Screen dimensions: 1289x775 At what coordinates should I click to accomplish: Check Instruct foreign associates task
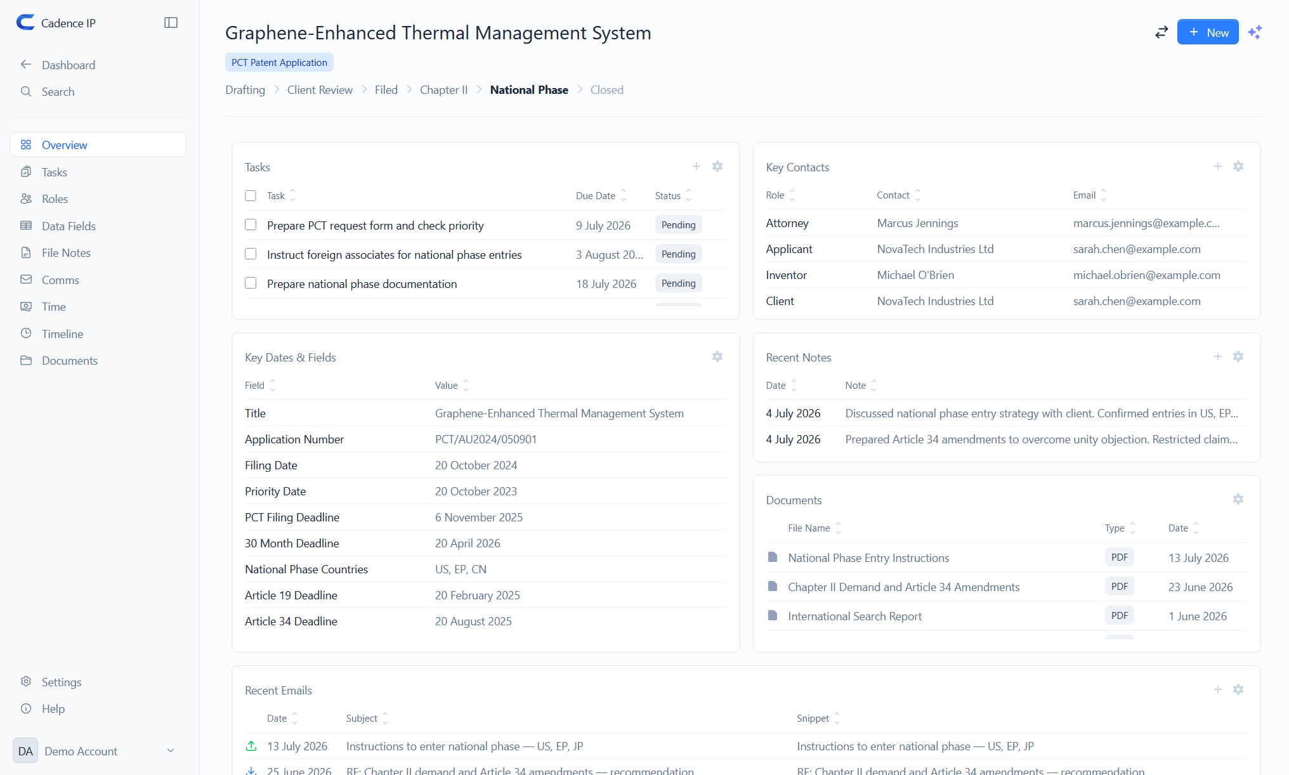[251, 254]
